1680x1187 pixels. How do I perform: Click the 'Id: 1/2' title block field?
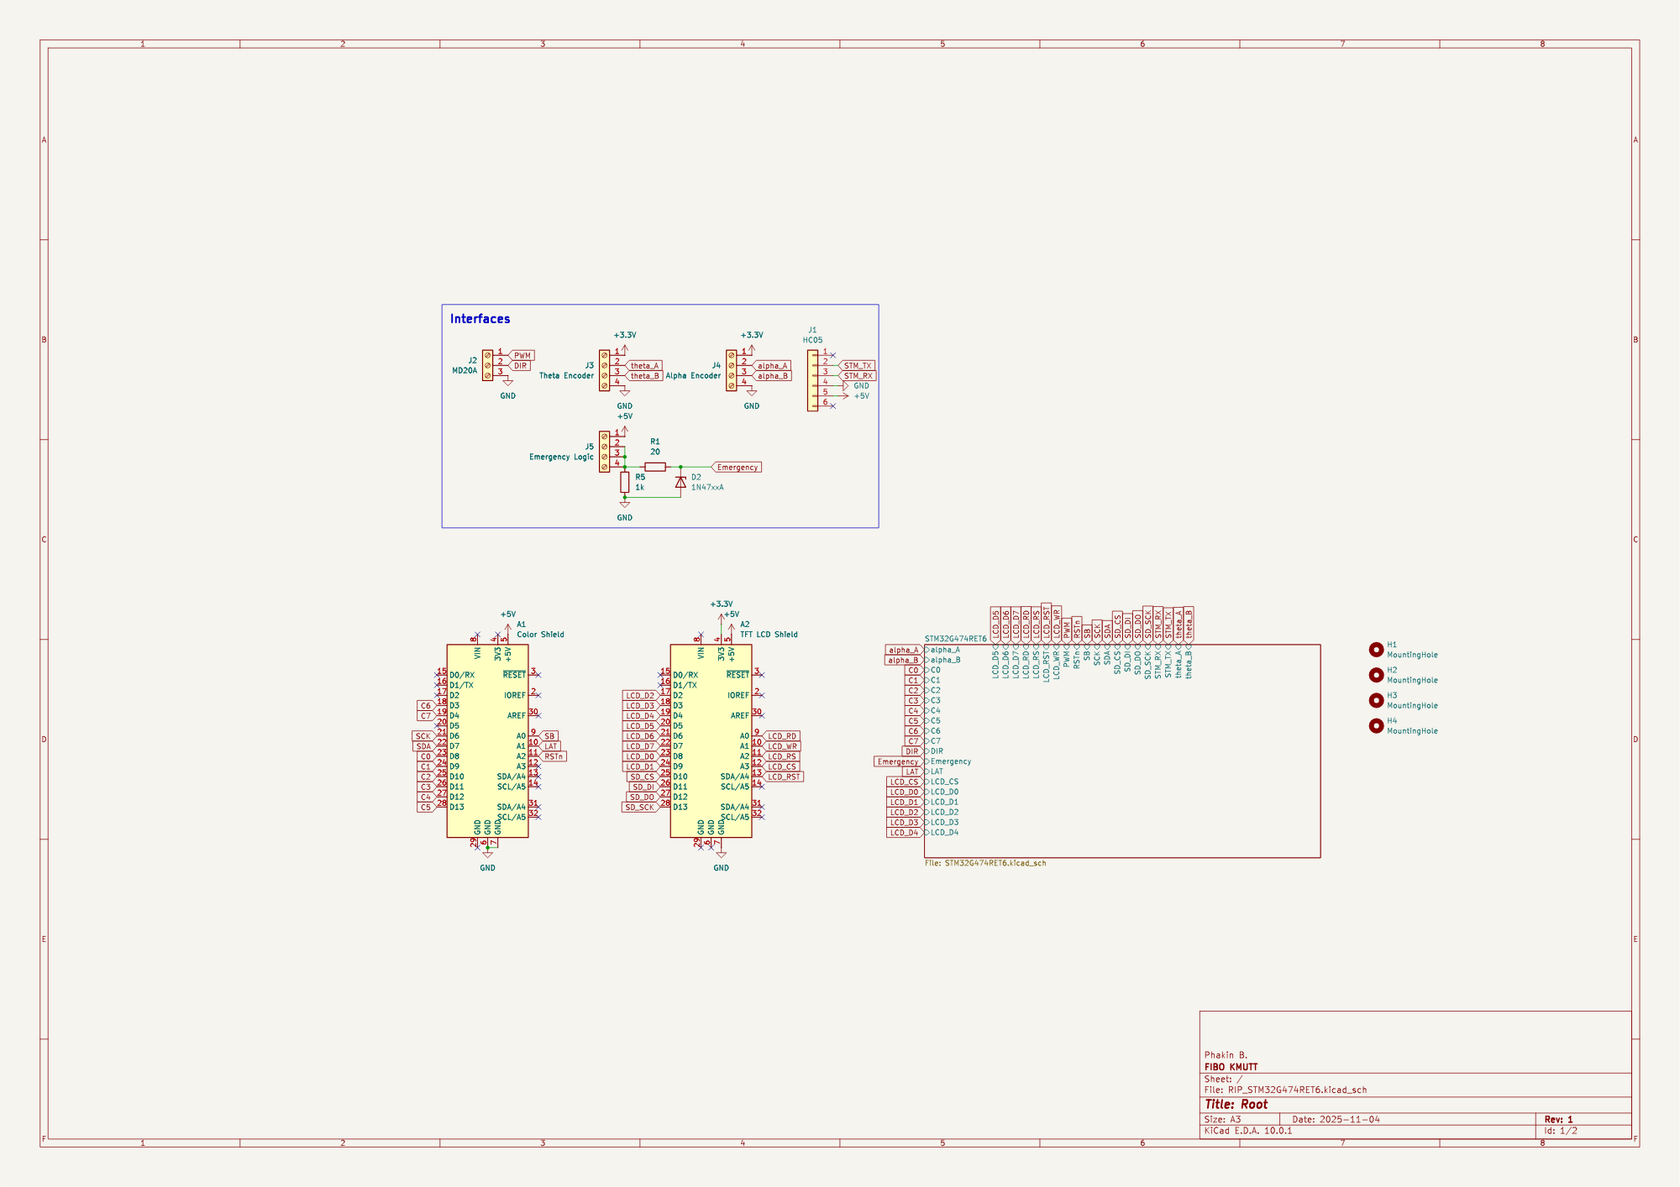[1561, 1131]
